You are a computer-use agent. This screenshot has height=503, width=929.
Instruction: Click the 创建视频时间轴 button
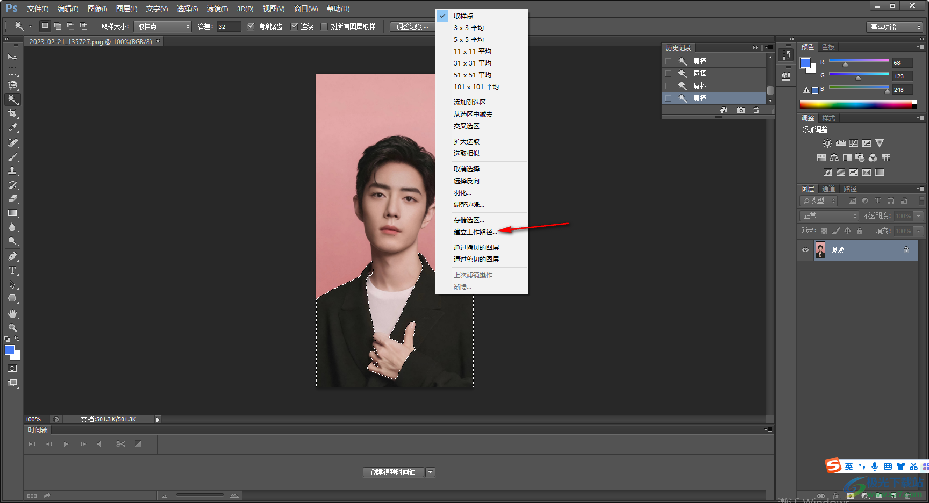(394, 472)
